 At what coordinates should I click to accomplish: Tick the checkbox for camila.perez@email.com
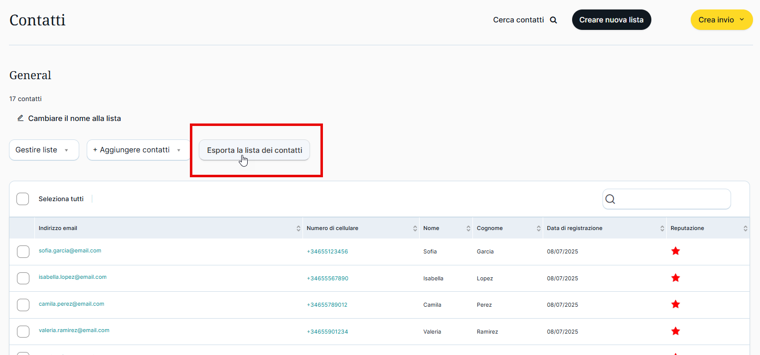click(23, 305)
